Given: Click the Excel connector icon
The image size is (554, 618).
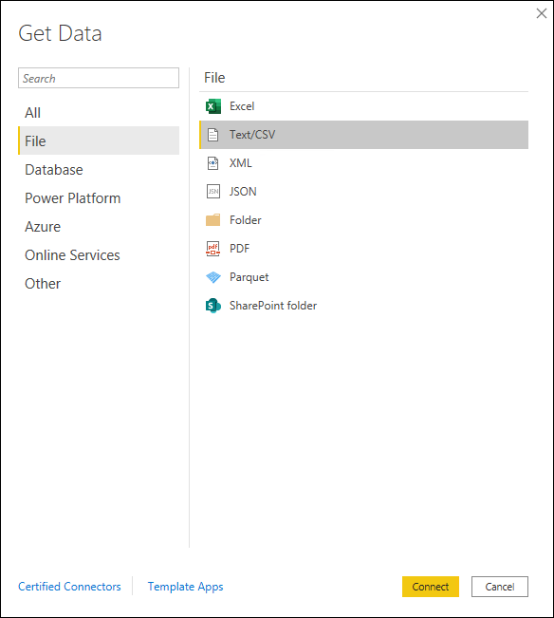Looking at the screenshot, I should click(213, 106).
